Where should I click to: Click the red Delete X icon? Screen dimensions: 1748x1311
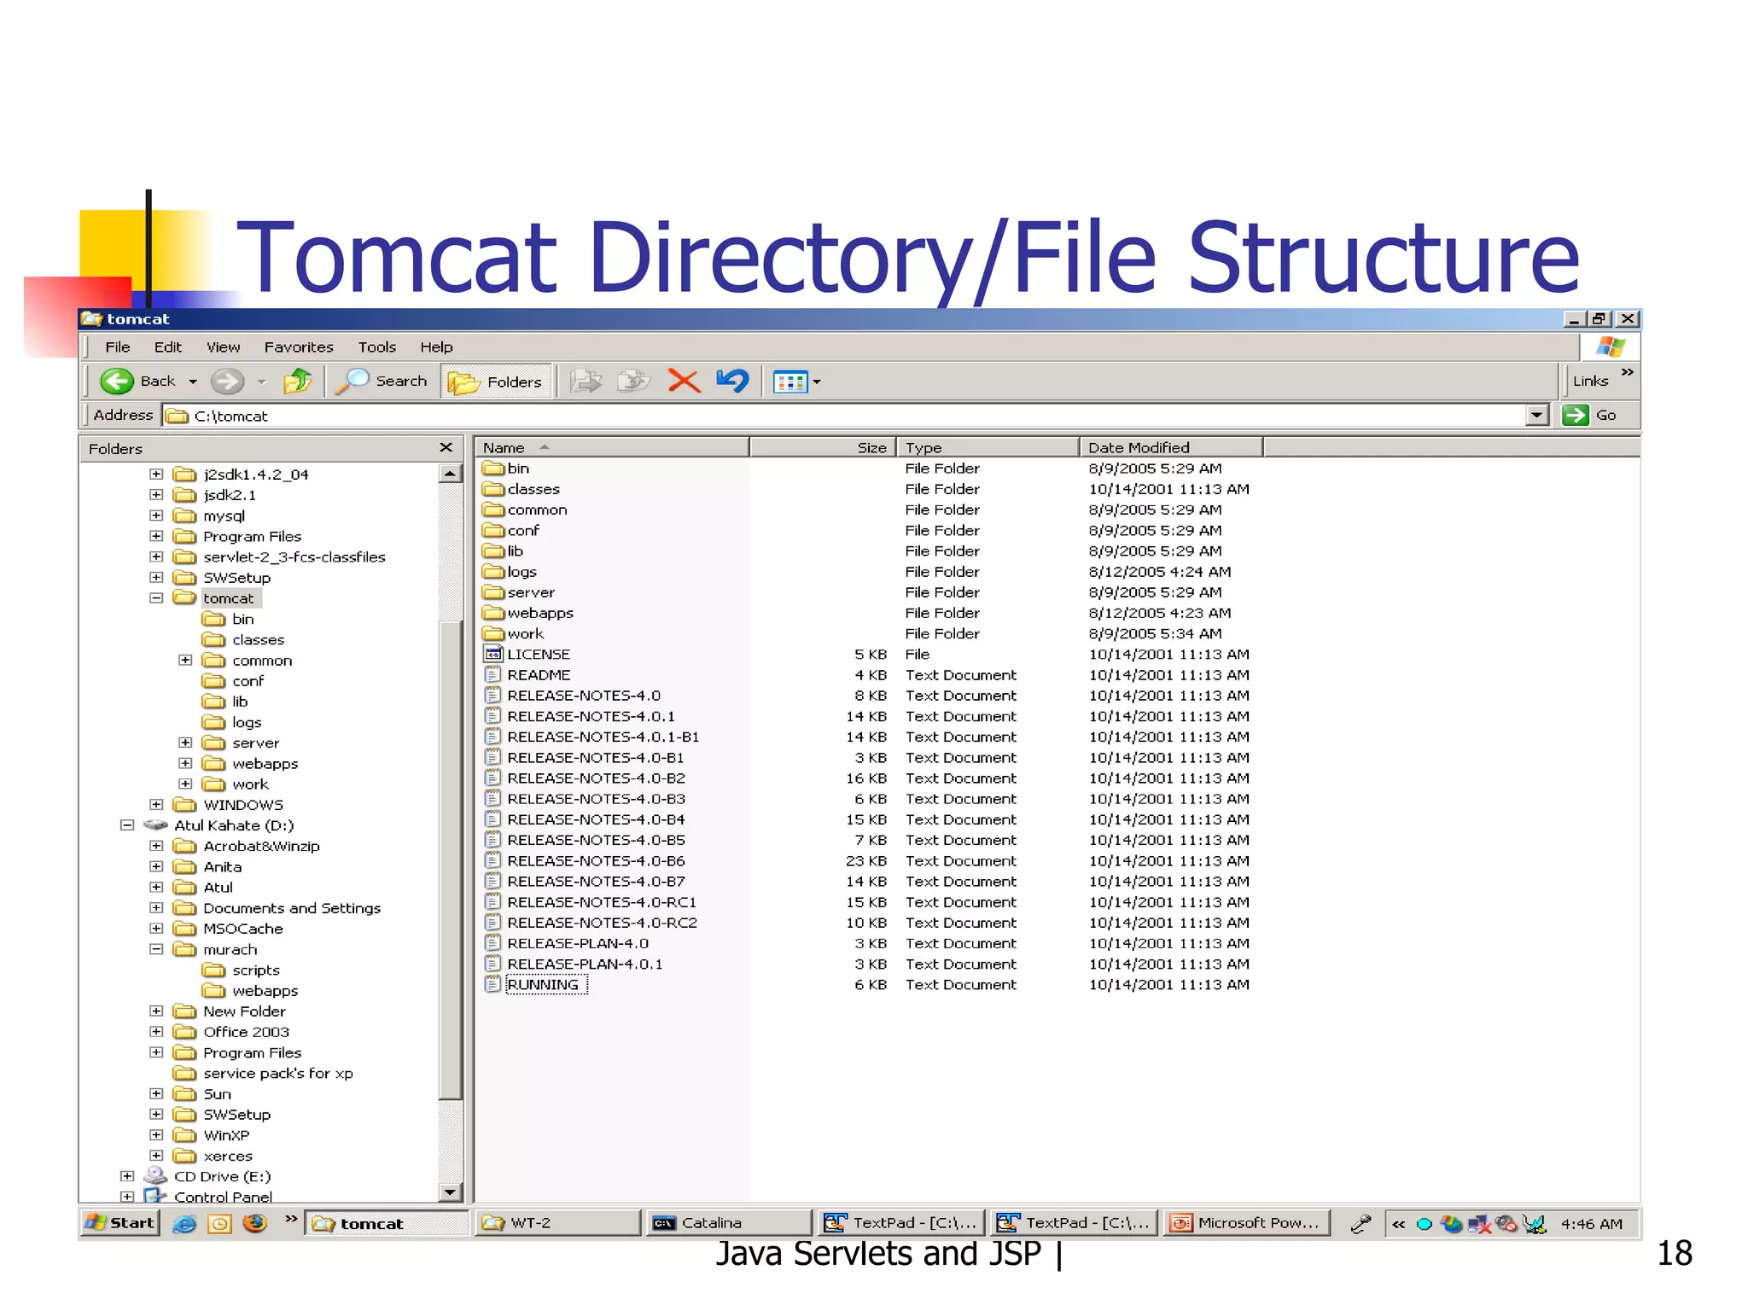[x=684, y=381]
